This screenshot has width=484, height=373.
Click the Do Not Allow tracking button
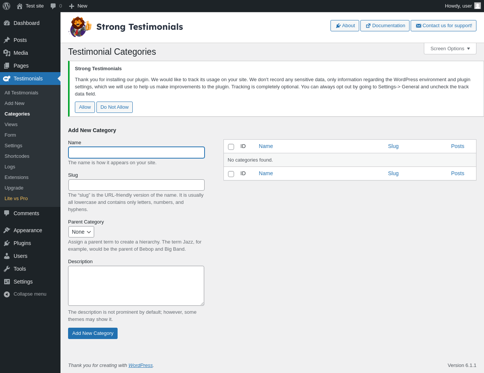[115, 107]
